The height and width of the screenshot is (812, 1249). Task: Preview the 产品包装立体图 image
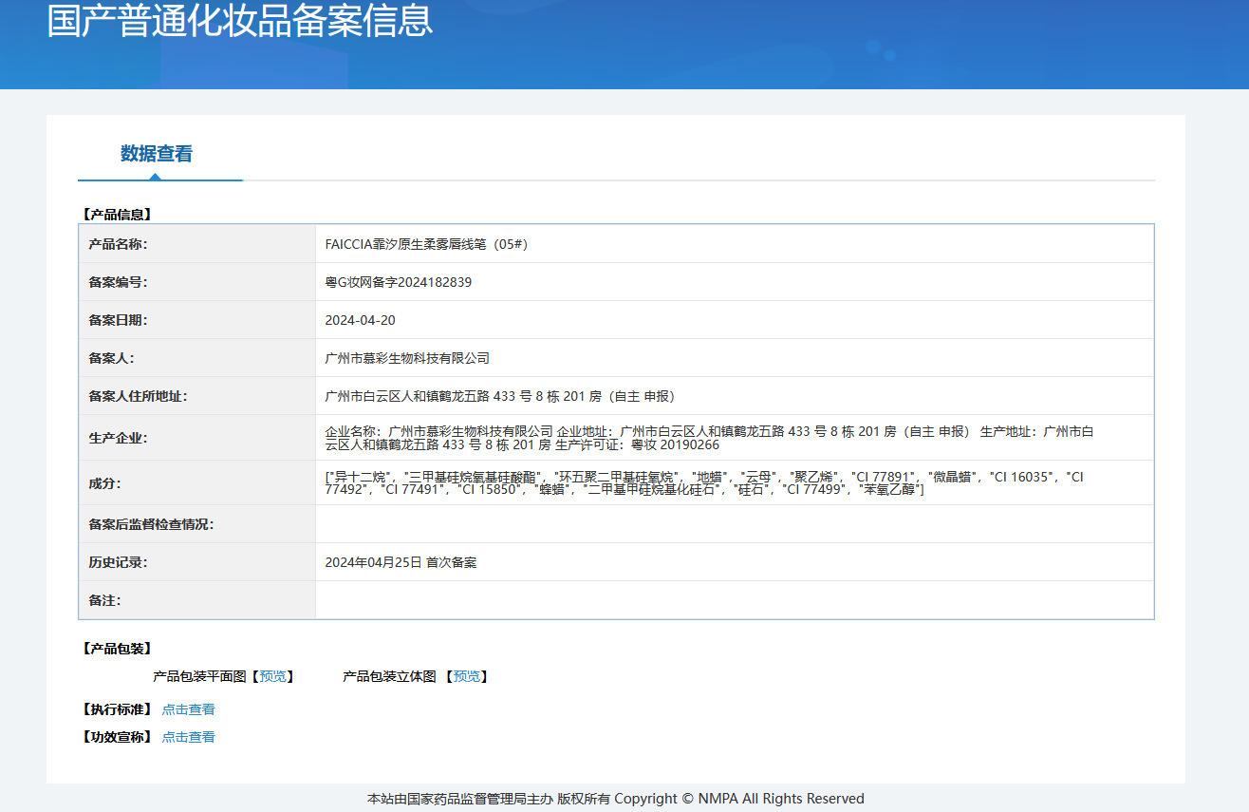coord(466,676)
